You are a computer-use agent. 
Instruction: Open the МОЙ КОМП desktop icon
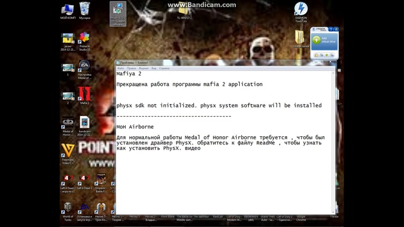68,11
